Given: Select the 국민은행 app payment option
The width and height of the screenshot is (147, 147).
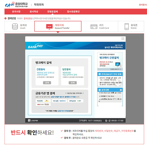Looking at the screenshot, I should pos(43,101).
